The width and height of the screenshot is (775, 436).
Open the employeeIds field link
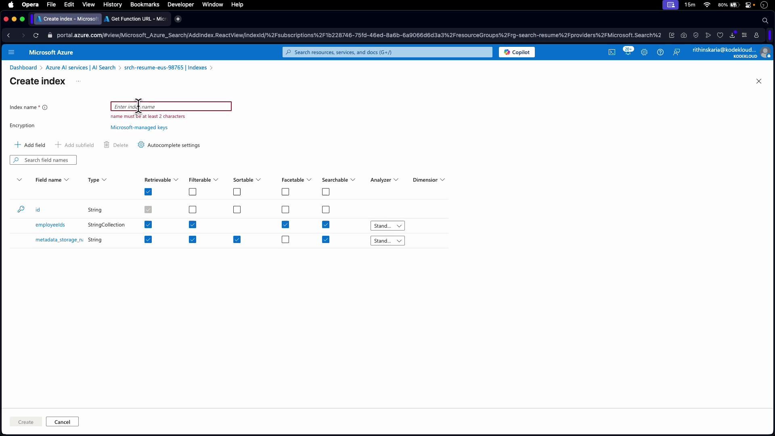(x=50, y=225)
